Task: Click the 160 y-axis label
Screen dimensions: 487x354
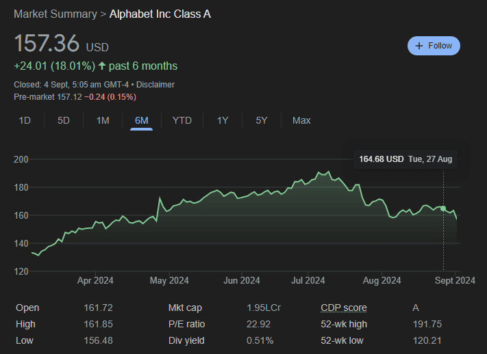Action: (21, 215)
